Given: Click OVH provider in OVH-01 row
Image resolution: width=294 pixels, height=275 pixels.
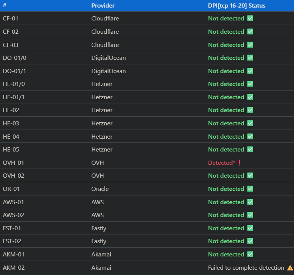Looking at the screenshot, I should click(98, 163).
